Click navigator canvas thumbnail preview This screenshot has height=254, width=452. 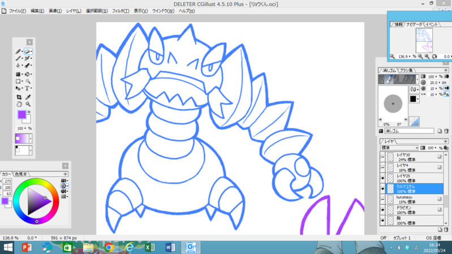coord(424,40)
